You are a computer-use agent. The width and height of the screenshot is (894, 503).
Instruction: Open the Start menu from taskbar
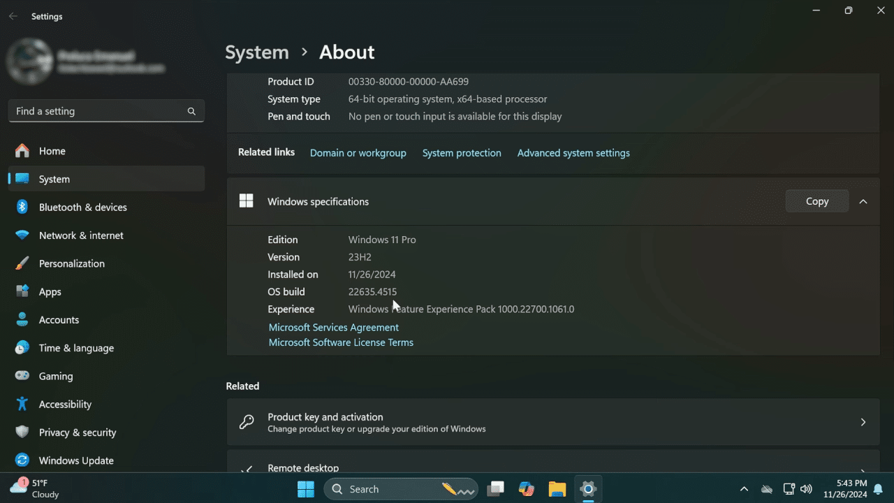(305, 489)
